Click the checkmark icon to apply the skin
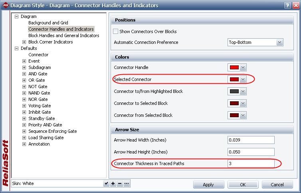This screenshot has height=193, width=301. [106, 183]
